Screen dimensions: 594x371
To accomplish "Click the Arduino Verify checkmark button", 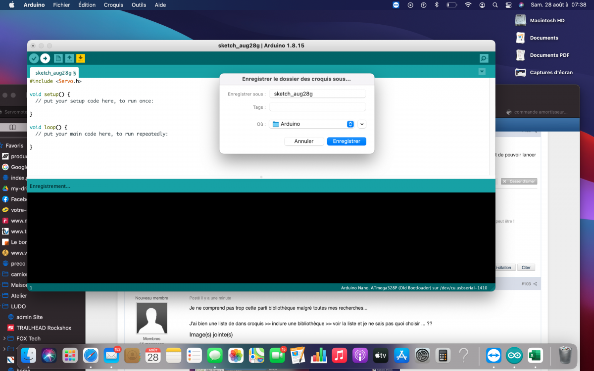I will click(x=34, y=58).
